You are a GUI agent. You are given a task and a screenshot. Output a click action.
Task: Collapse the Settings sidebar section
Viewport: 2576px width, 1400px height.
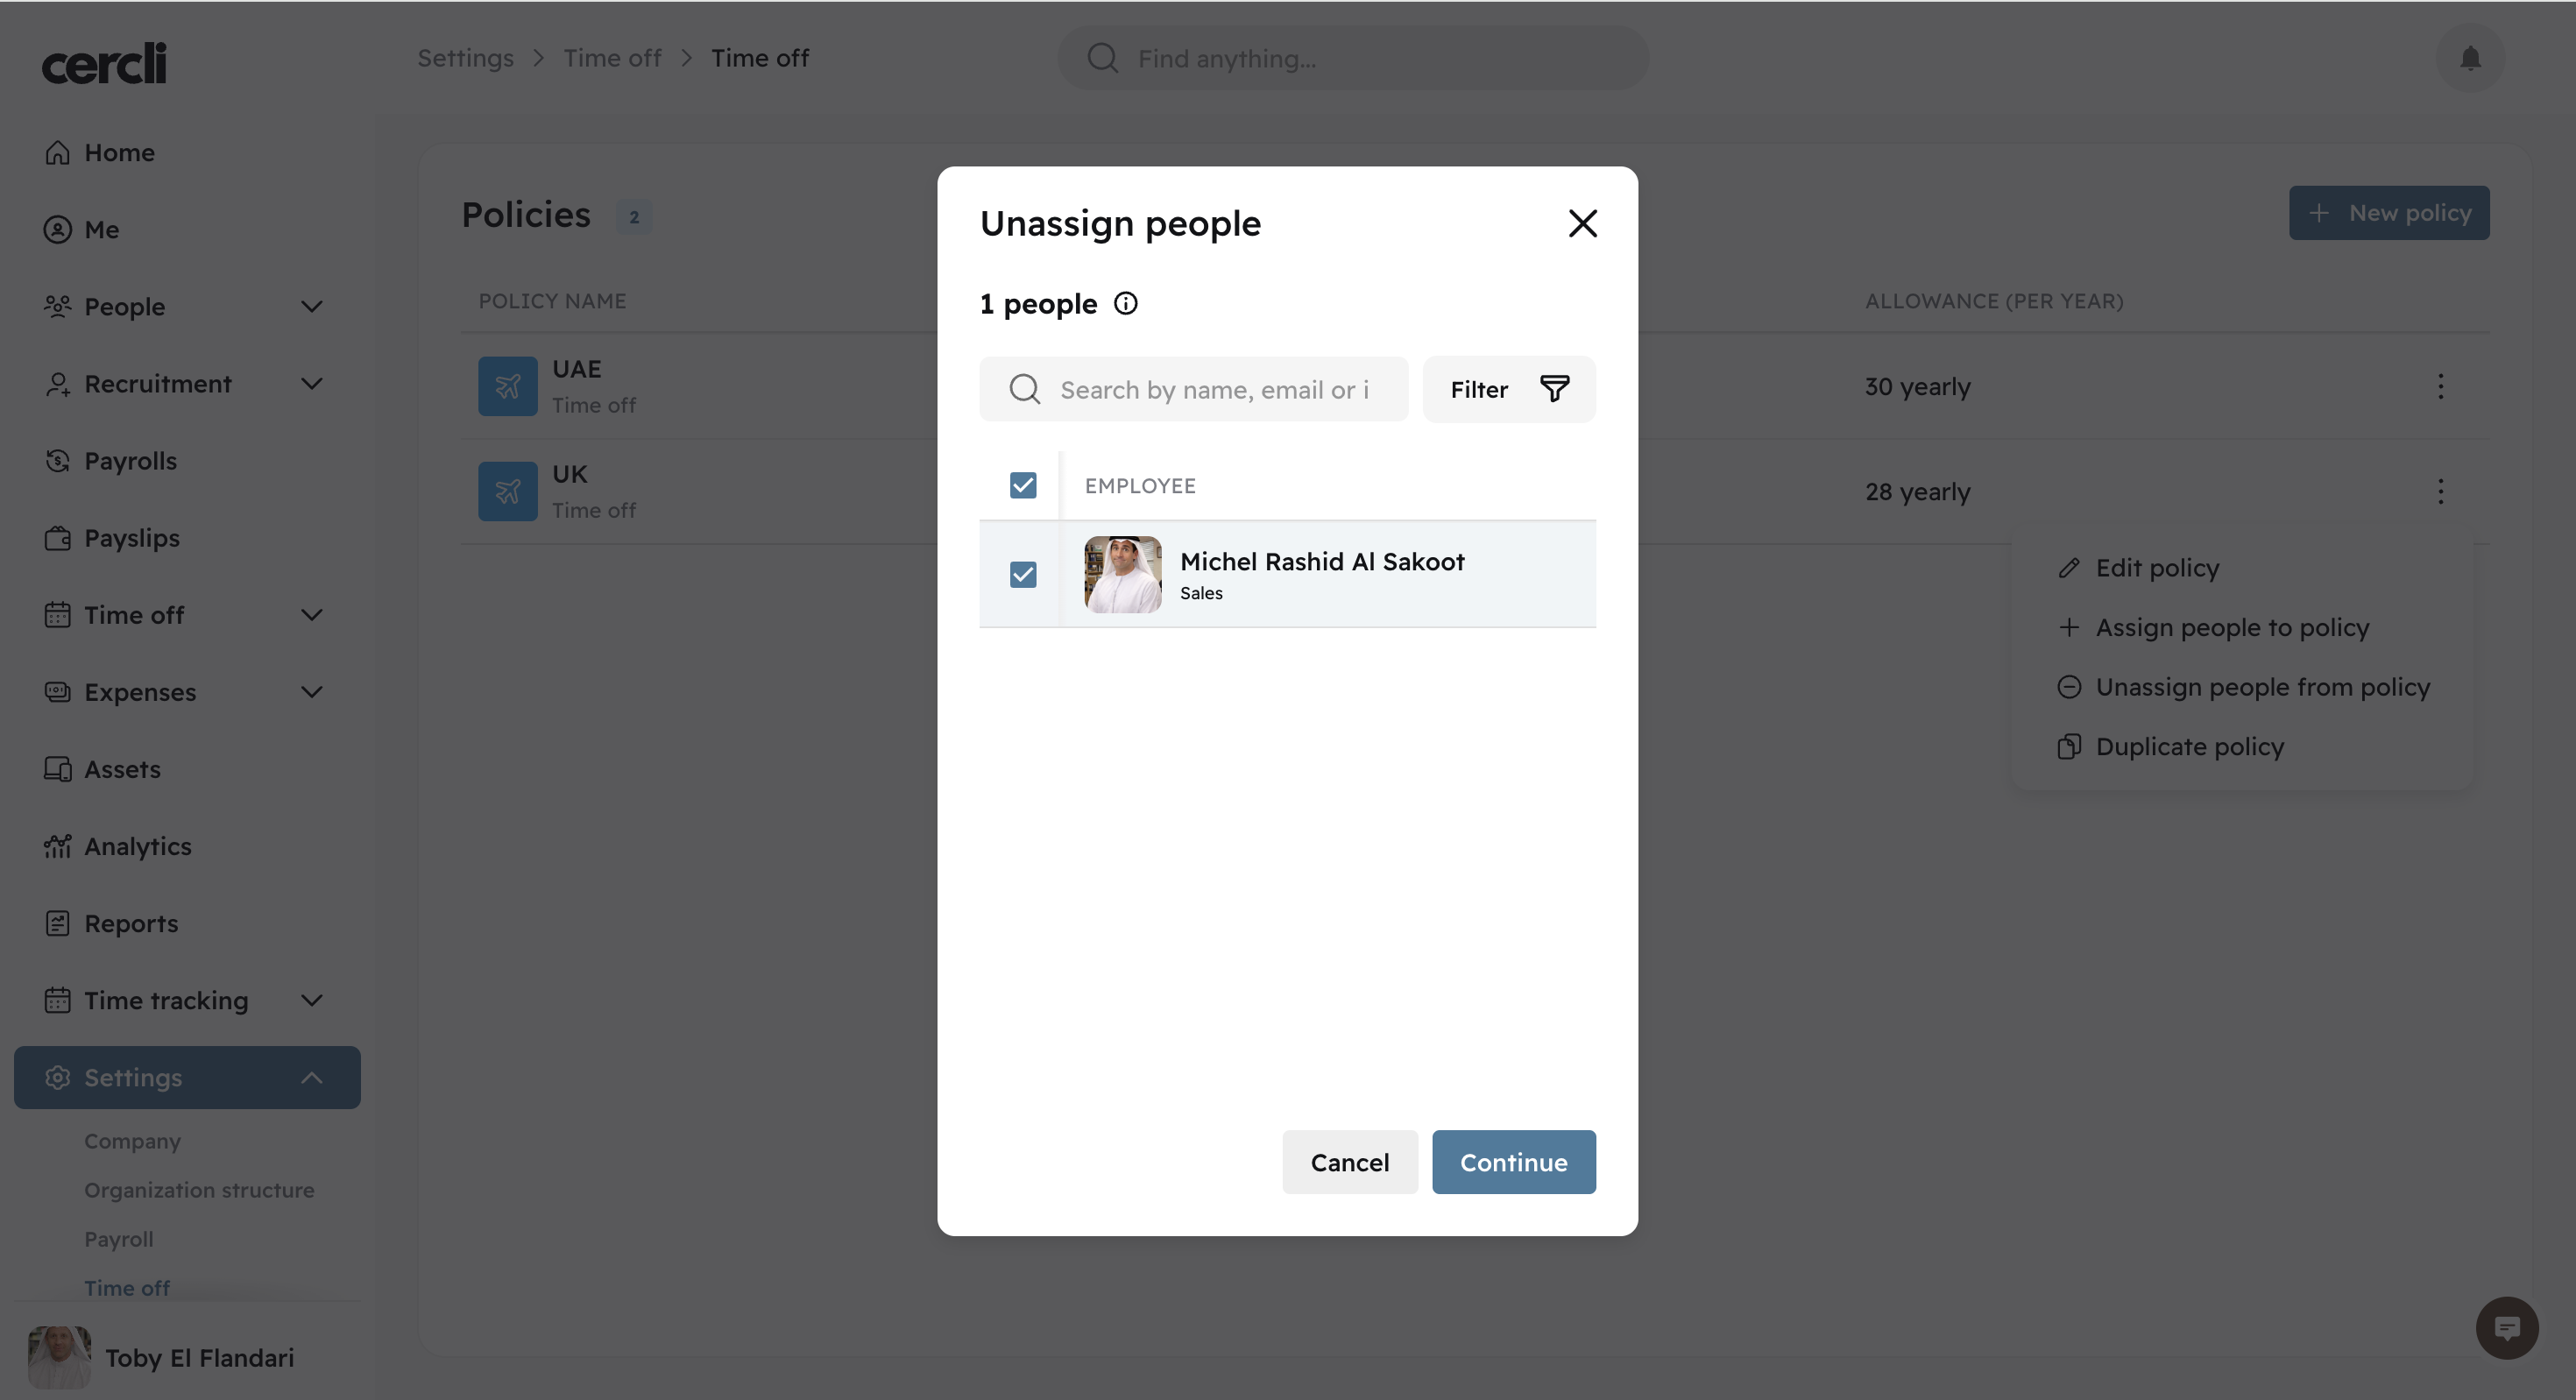coord(312,1077)
